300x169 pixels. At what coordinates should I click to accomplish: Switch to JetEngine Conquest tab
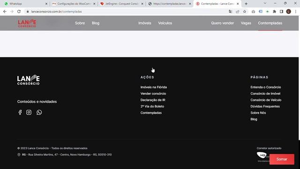tap(122, 4)
